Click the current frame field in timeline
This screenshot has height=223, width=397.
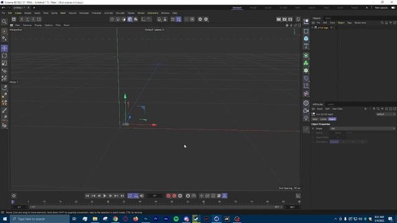pos(154,196)
